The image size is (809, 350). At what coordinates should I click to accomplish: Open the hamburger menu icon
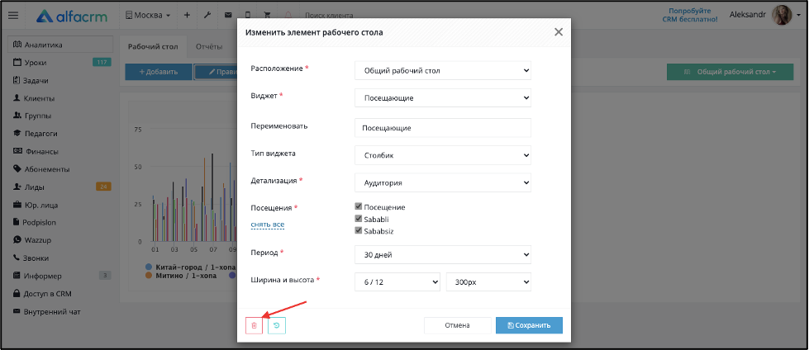coord(13,16)
